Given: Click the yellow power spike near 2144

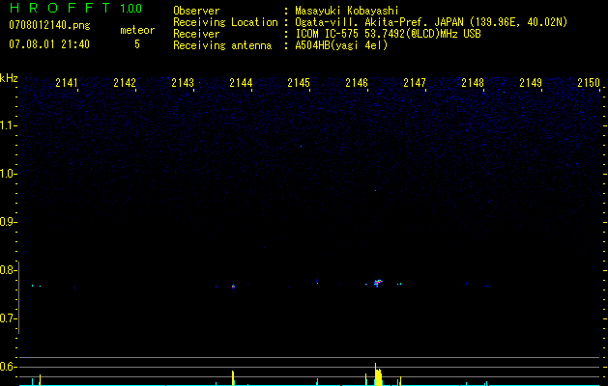Looking at the screenshot, I should coord(233,378).
